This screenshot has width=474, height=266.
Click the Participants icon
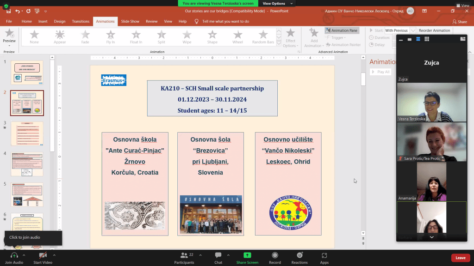pos(185,255)
